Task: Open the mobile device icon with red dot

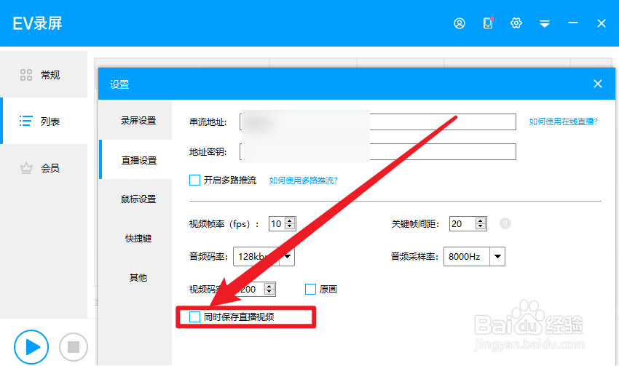Action: coord(489,23)
